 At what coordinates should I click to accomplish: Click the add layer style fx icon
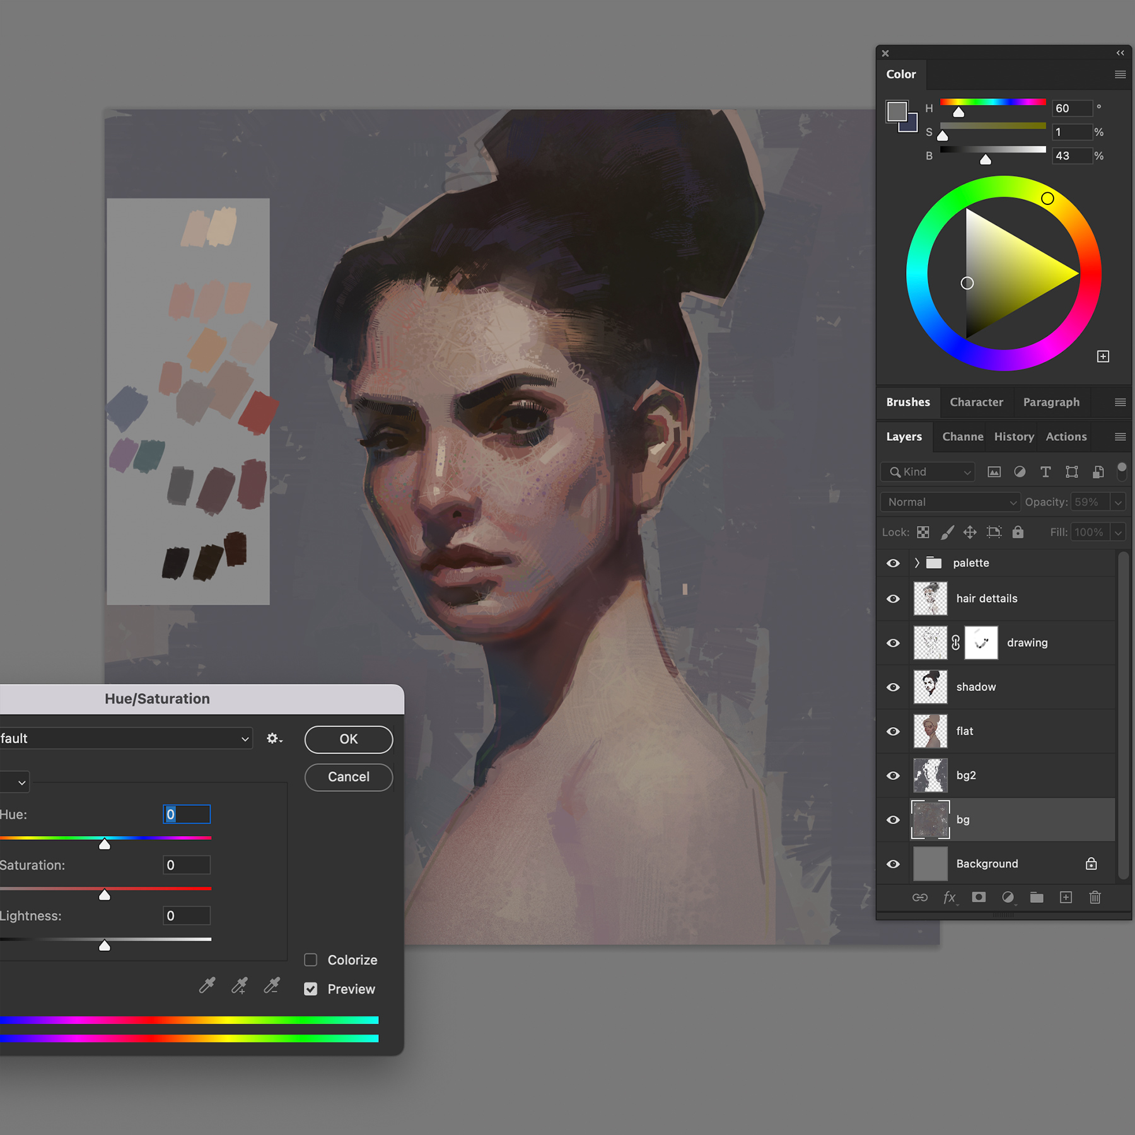click(950, 897)
